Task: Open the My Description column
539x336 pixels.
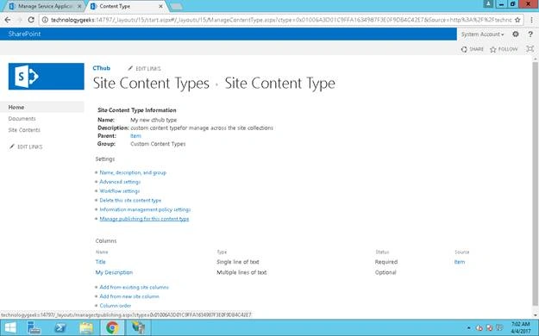Action: [114, 272]
